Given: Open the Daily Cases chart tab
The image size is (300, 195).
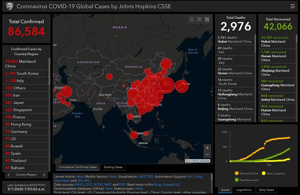Looking at the screenshot, I should click(266, 190).
